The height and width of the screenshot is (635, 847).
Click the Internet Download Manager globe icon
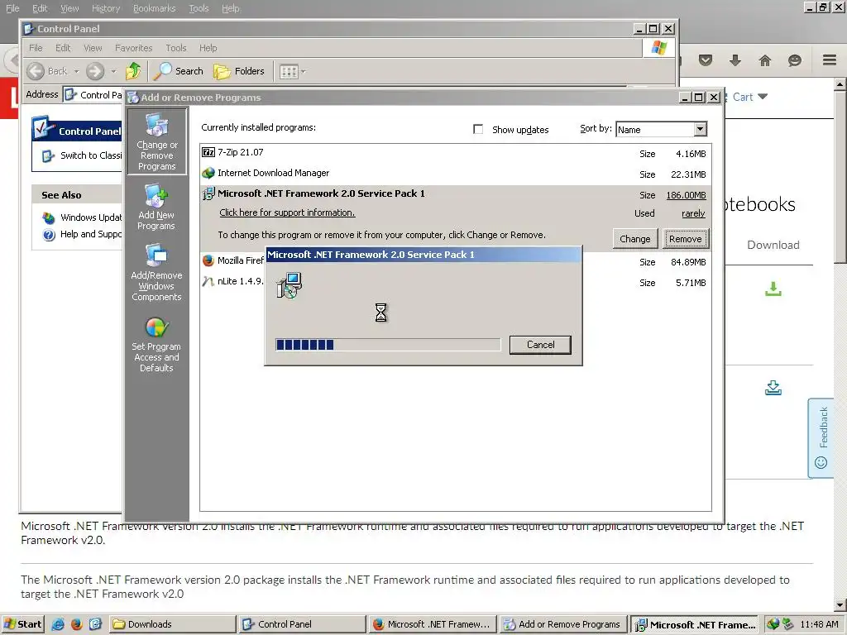[x=208, y=174]
